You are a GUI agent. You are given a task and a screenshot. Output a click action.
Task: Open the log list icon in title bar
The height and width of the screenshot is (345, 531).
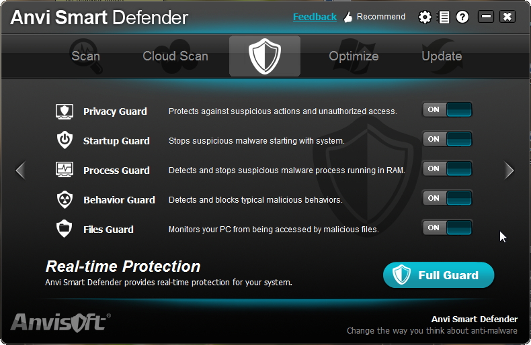click(x=444, y=17)
